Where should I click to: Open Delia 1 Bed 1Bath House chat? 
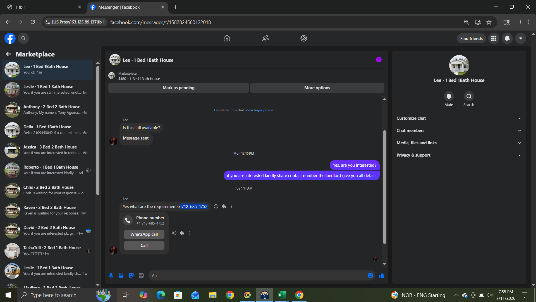(48, 130)
